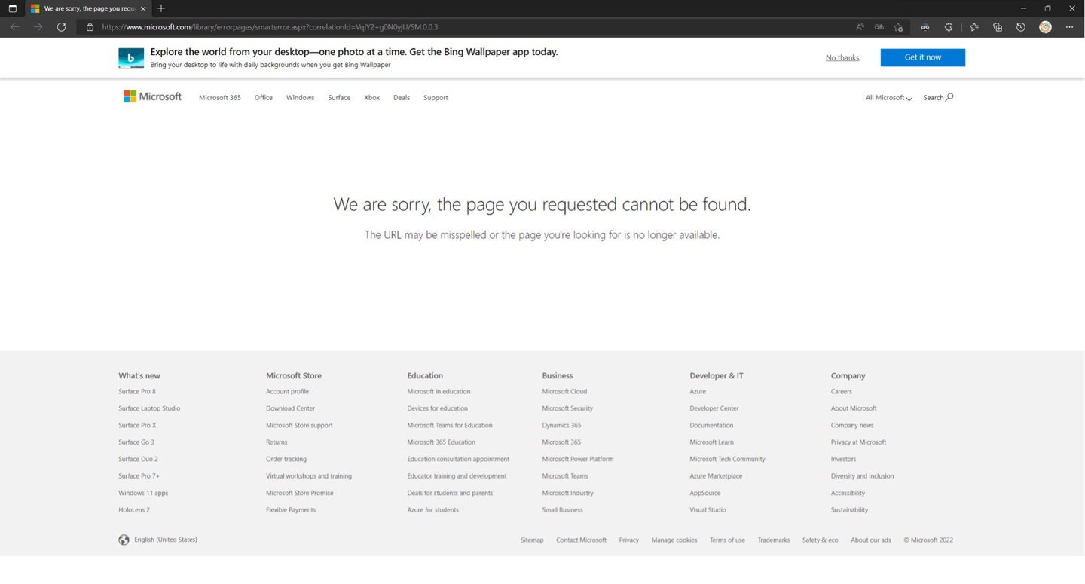The height and width of the screenshot is (584, 1085).
Task: Open Visual Studio footer link
Action: pos(708,510)
